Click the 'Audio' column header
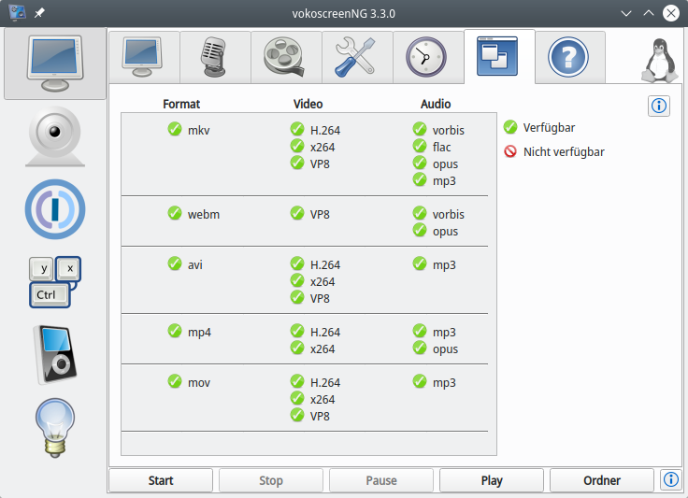Screen dimensions: 688x498 pos(436,104)
